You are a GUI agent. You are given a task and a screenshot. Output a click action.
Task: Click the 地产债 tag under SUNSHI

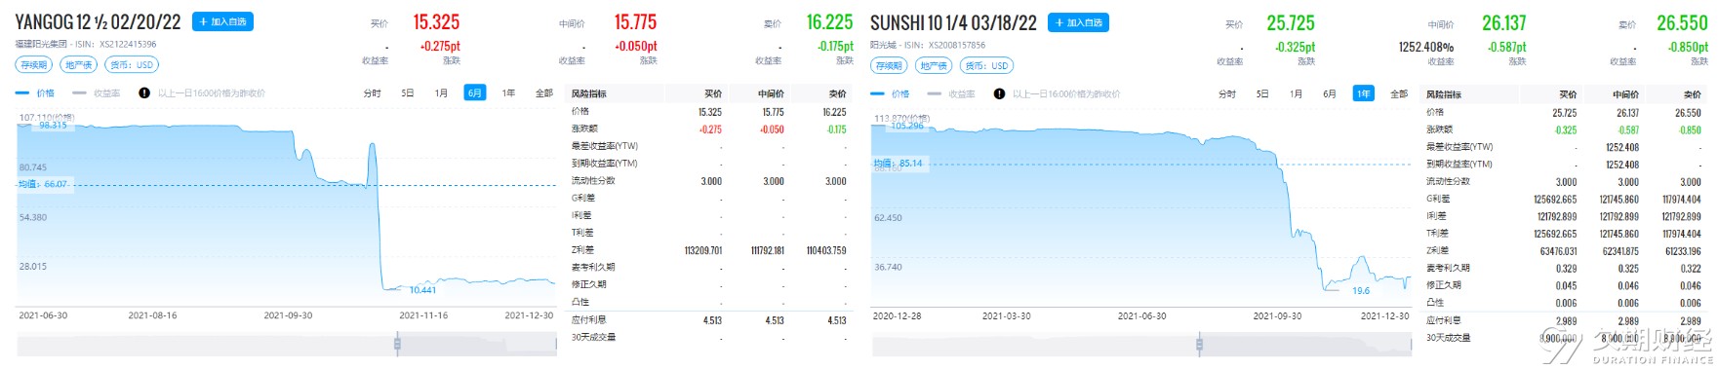pos(934,65)
